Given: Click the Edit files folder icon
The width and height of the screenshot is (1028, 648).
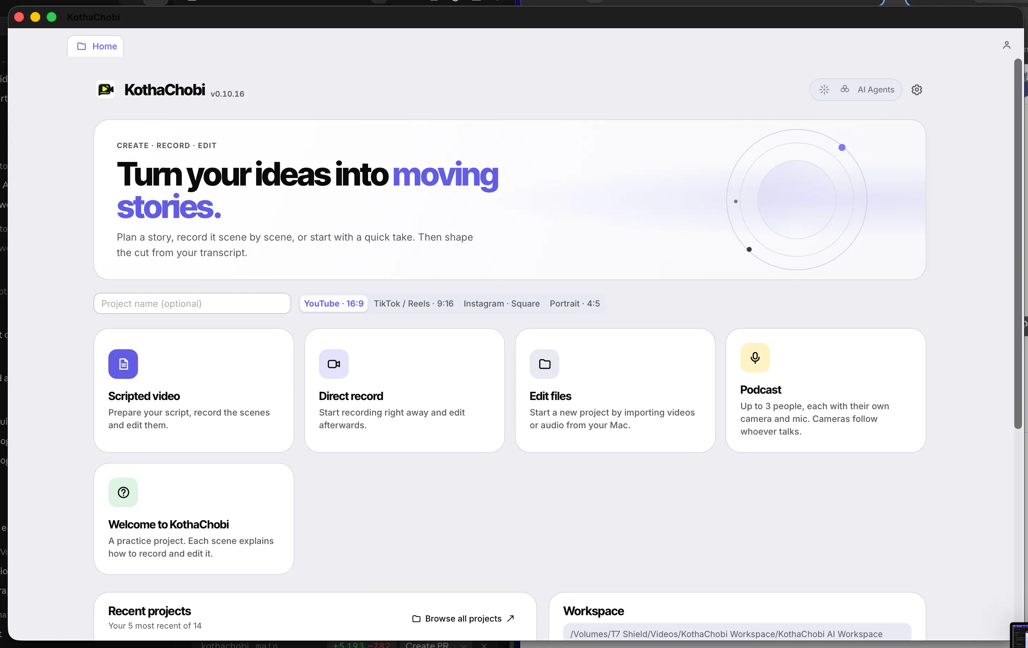Looking at the screenshot, I should coord(544,364).
